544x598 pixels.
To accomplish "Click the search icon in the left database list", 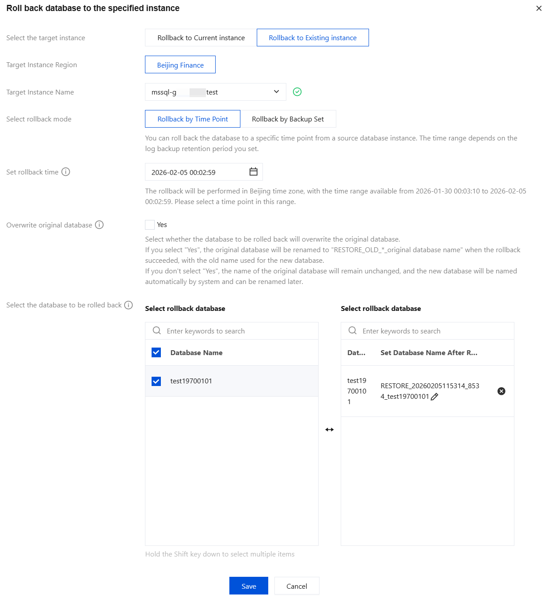I will click(x=157, y=331).
